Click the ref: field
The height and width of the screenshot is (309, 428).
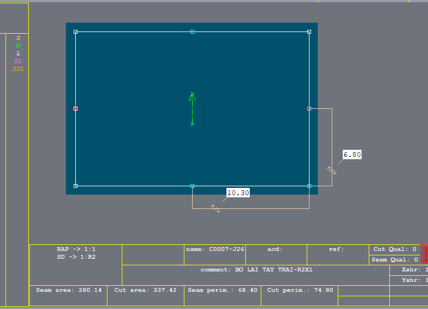[338, 255]
